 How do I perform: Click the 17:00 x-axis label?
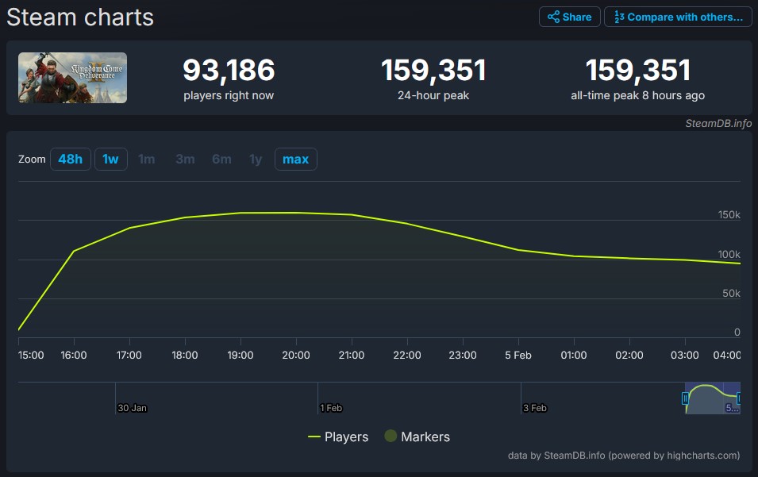[x=129, y=356]
